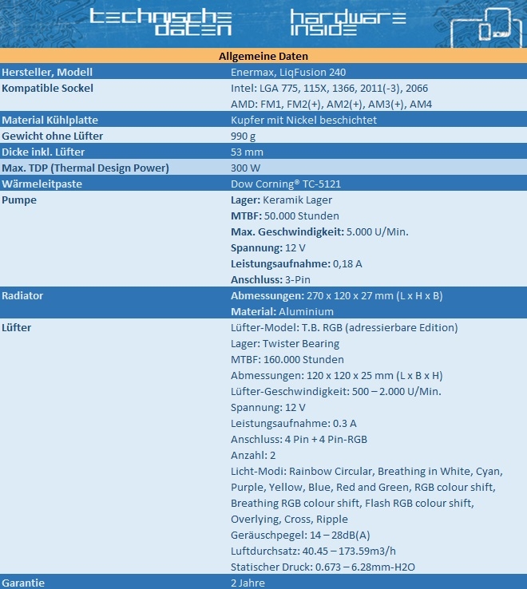Select 'Breathing RGB colour shift' line
The height and width of the screenshot is (589, 527).
pos(352,504)
